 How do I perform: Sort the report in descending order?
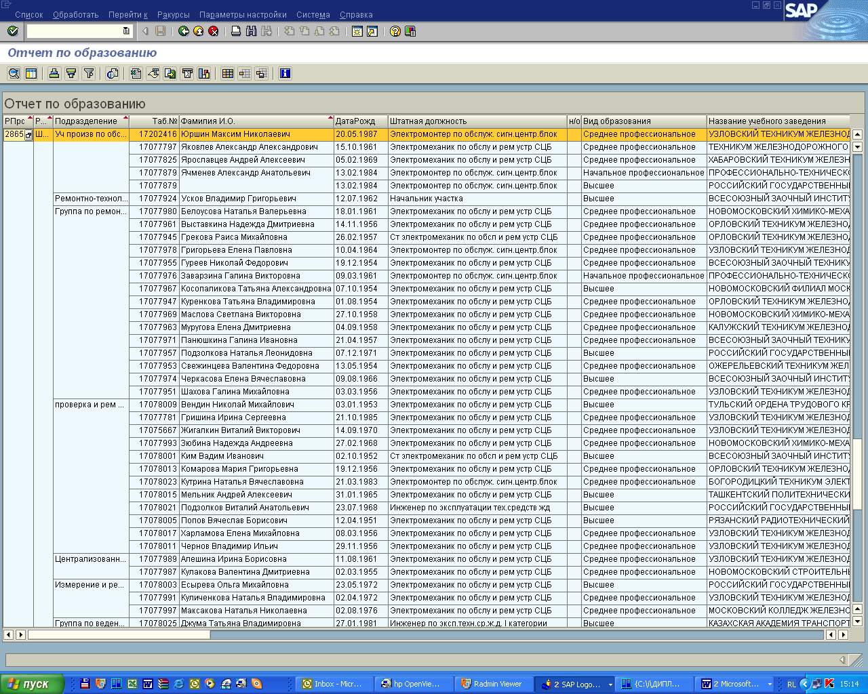point(71,73)
